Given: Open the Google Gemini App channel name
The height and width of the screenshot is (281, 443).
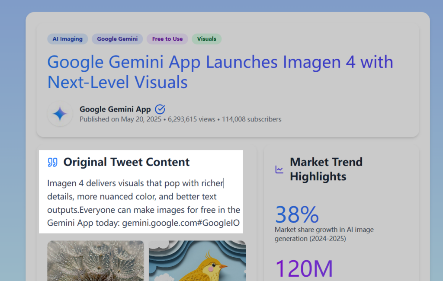Looking at the screenshot, I should (115, 109).
